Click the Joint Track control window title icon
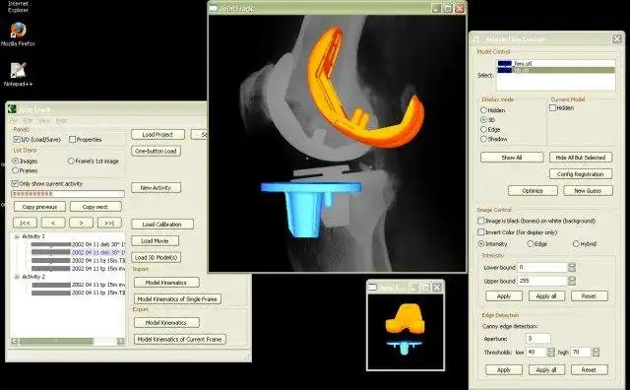The image size is (630, 390). [12, 109]
